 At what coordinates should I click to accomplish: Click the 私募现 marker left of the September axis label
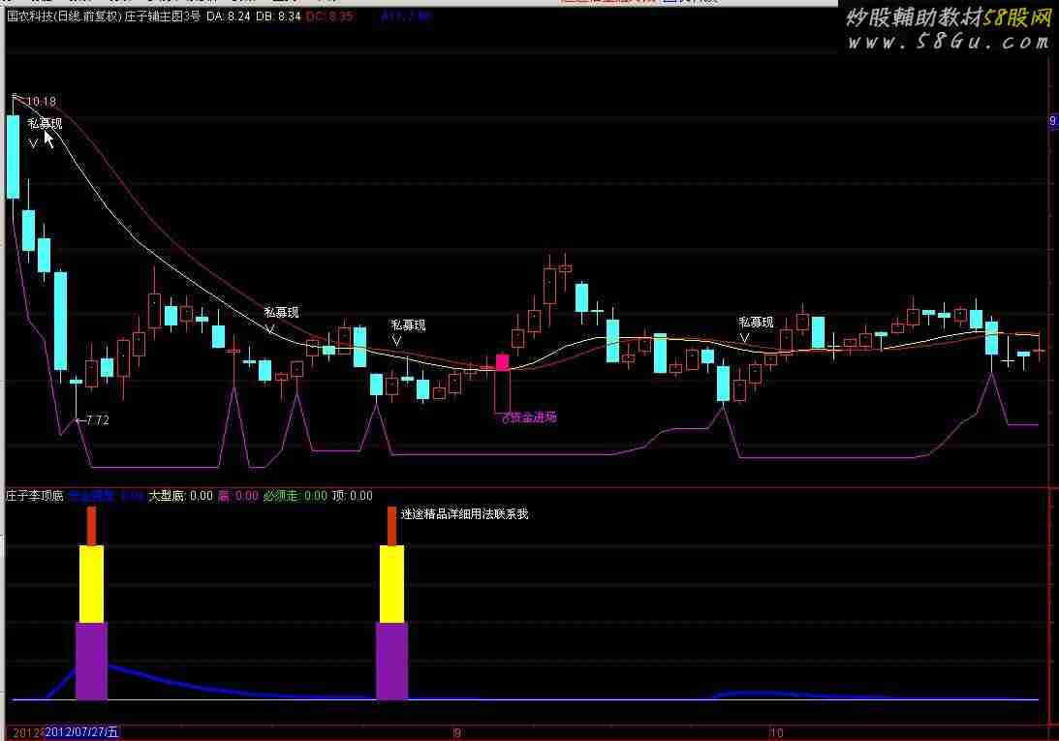408,324
